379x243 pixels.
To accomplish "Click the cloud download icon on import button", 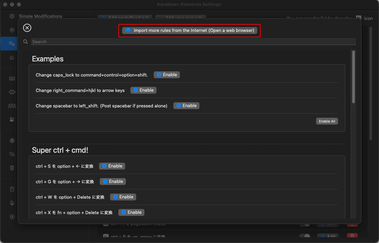I will (128, 31).
